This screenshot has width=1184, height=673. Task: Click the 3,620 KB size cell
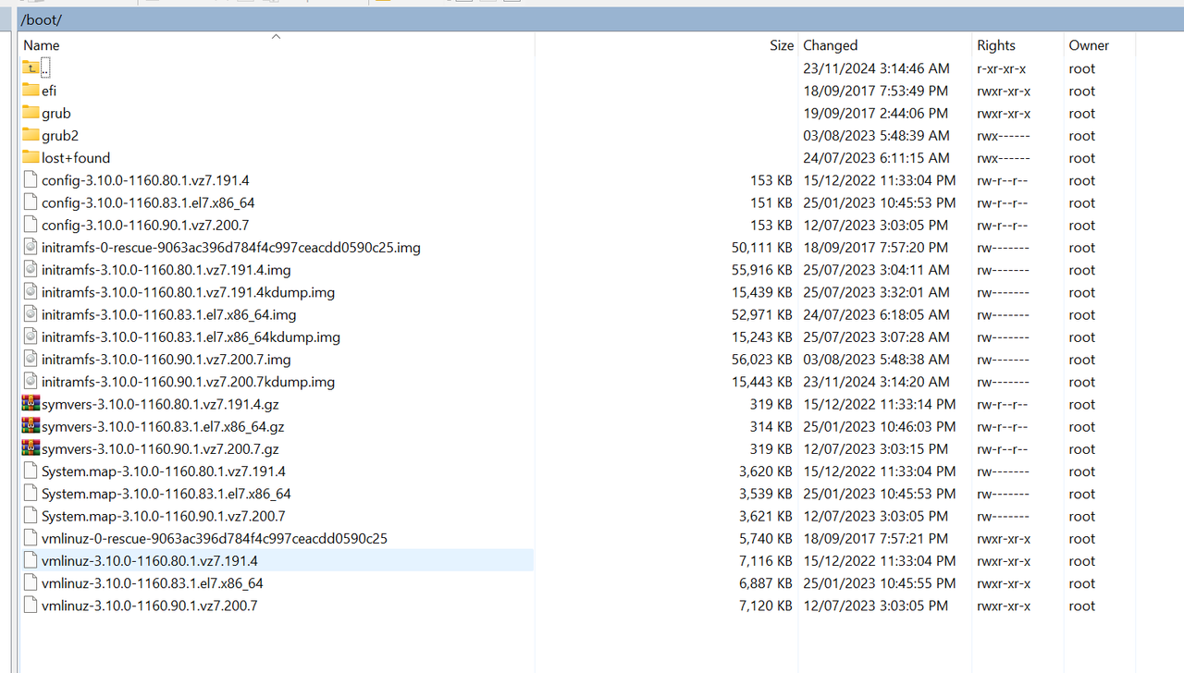pyautogui.click(x=765, y=471)
